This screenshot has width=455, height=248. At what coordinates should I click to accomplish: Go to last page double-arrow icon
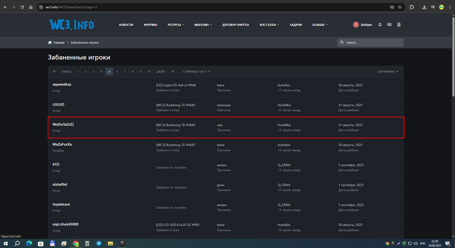(172, 71)
